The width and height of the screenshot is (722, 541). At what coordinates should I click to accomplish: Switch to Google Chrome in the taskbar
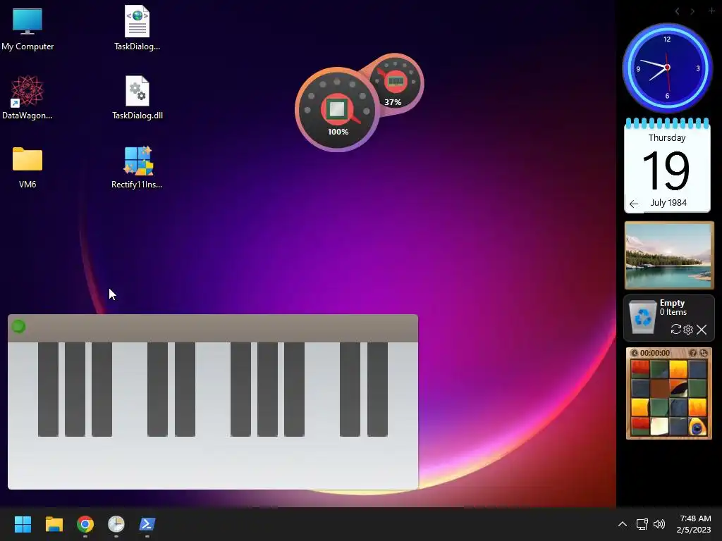click(x=85, y=524)
